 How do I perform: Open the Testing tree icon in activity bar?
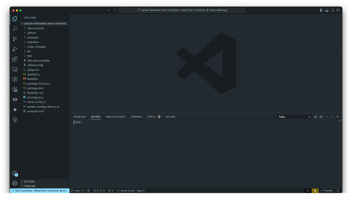pyautogui.click(x=15, y=120)
